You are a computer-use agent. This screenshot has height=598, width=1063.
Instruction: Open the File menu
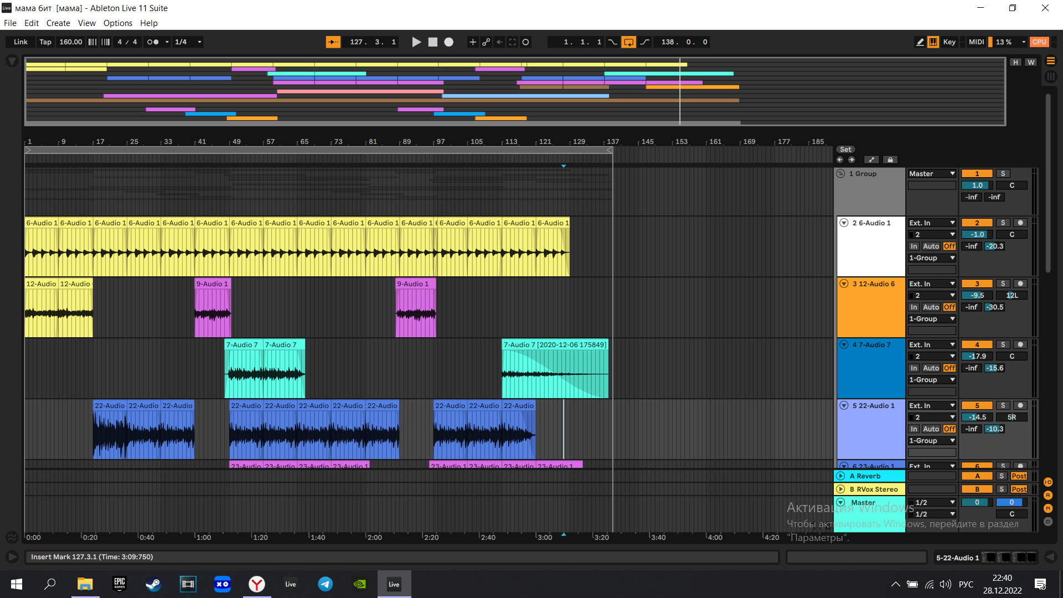pos(9,23)
